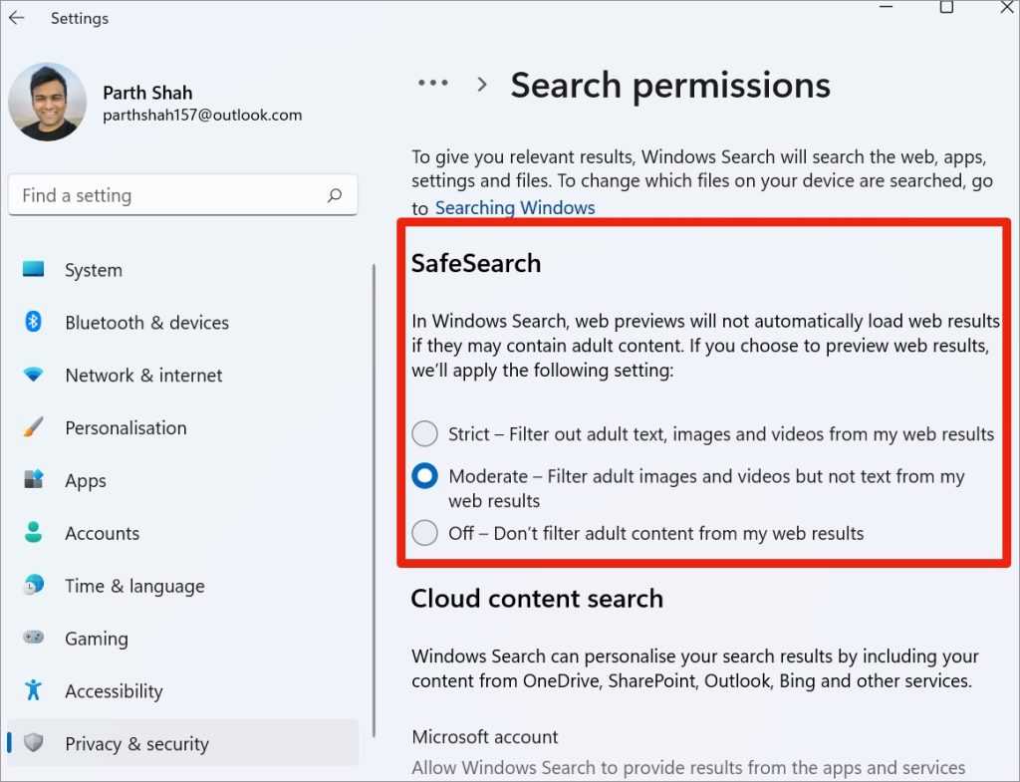The image size is (1020, 782).
Task: Expand the breadcrumb ellipsis menu
Action: click(x=433, y=84)
